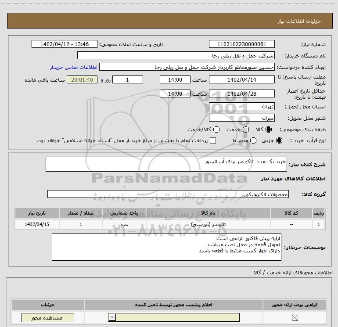Click the مشاهده مجوز button
The image size is (338, 327).
click(48, 317)
